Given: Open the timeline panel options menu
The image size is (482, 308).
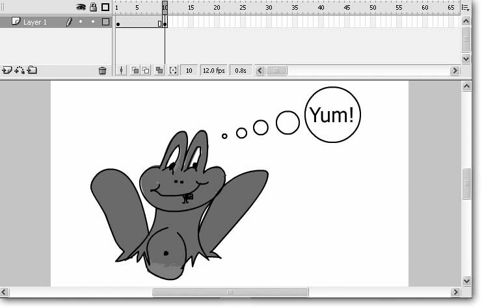Looking at the screenshot, I should (465, 7).
